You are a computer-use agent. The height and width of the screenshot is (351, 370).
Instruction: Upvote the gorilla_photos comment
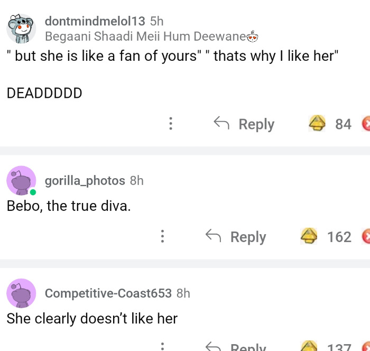tap(309, 236)
